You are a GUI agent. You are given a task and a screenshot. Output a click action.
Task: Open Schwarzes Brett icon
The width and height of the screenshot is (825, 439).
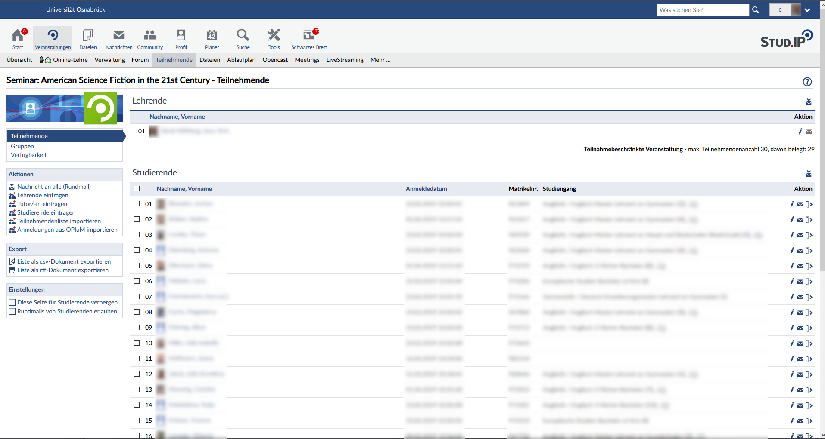point(309,36)
